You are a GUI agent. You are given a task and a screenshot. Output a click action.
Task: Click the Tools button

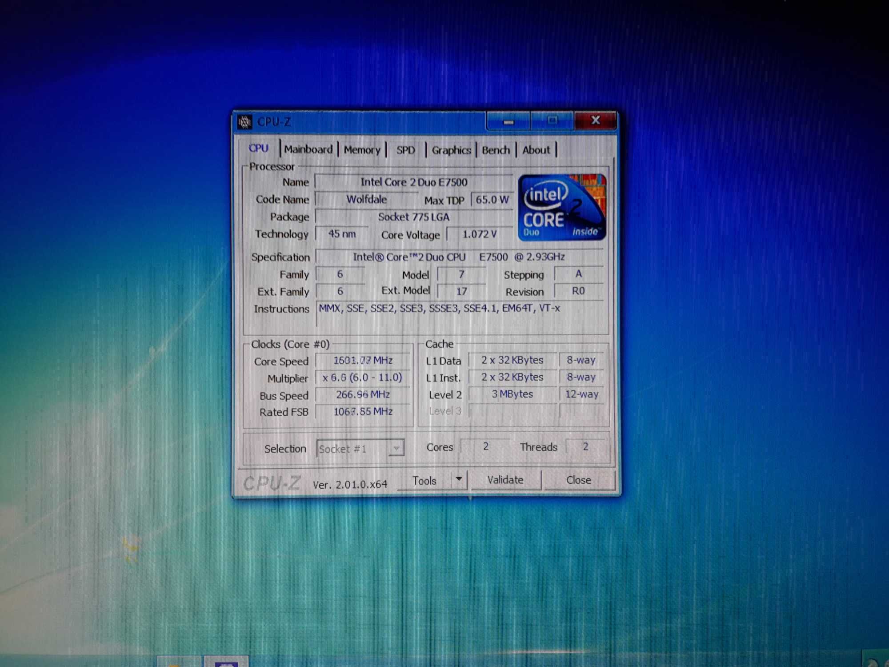point(424,481)
